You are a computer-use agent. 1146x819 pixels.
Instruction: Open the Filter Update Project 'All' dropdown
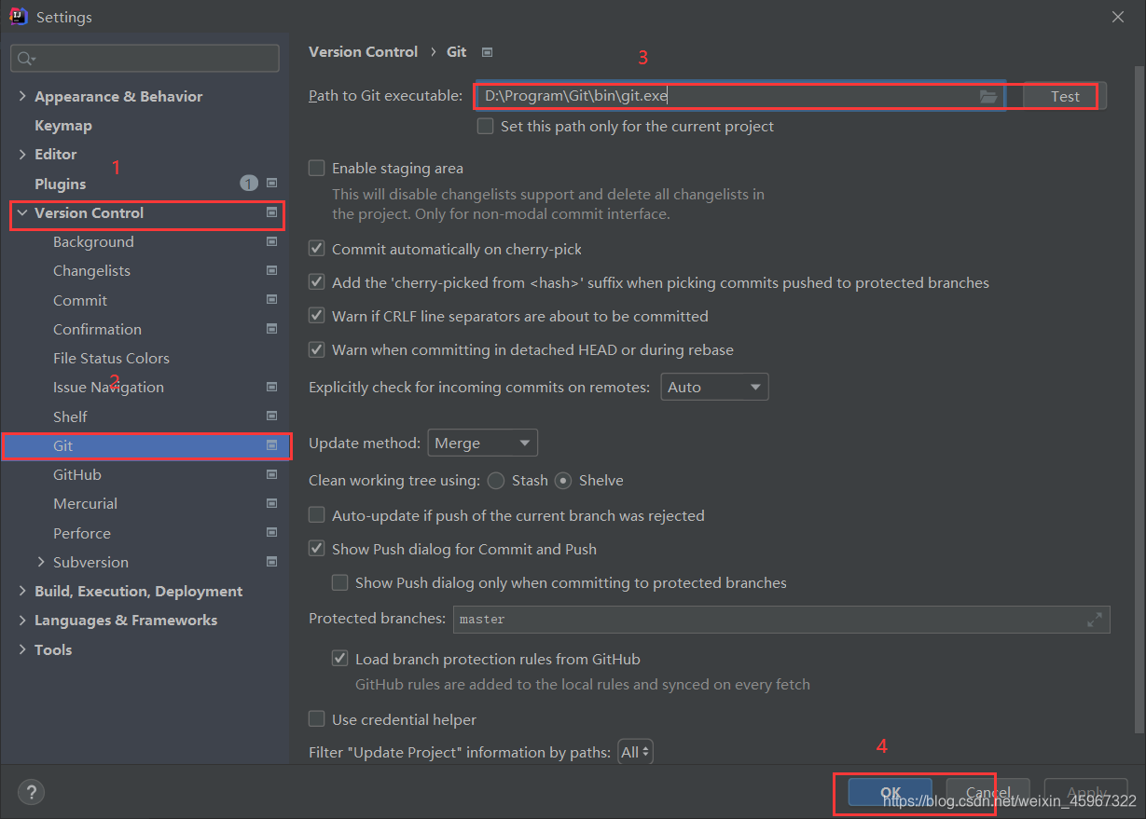point(636,752)
